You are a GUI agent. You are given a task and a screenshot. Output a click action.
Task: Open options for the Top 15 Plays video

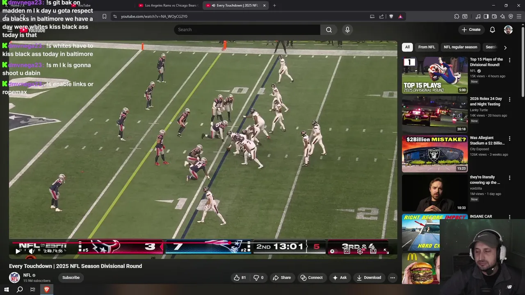510,60
